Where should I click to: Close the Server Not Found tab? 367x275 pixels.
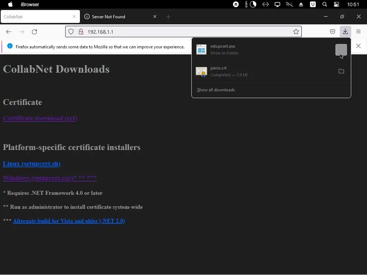click(x=155, y=16)
